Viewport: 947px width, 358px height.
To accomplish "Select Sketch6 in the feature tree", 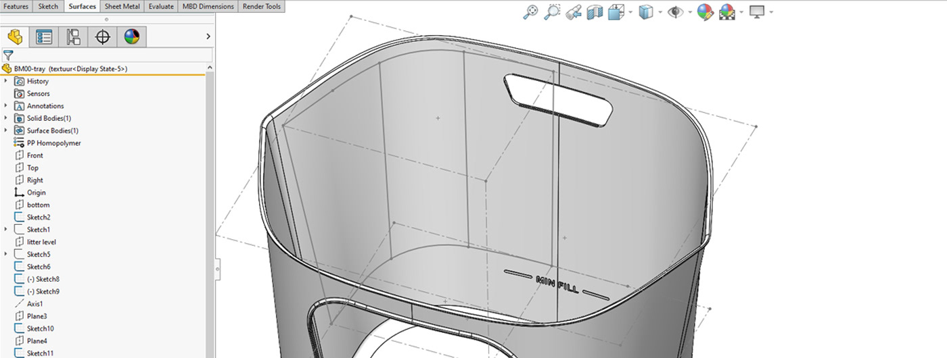I will [32, 267].
